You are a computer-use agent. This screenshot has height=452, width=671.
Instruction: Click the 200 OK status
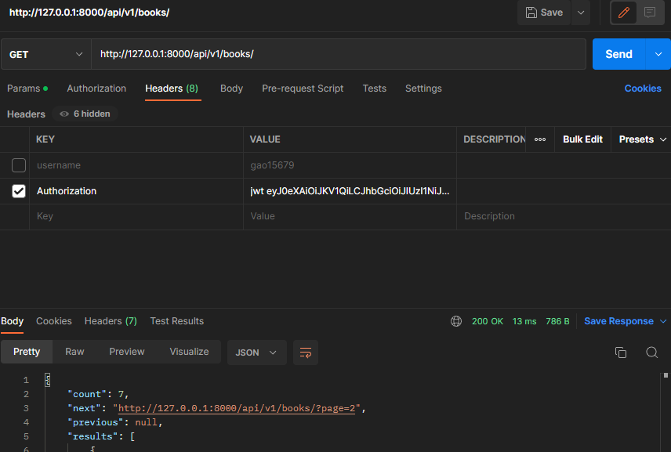tap(488, 321)
